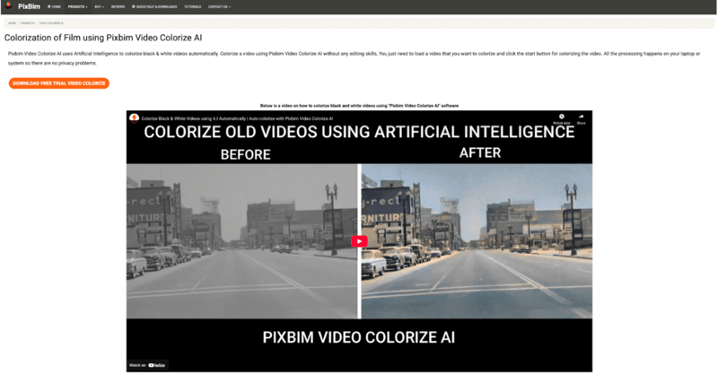Viewport: 718px width, 383px height.
Task: Expand the Buy dropdown menu
Action: pos(99,6)
